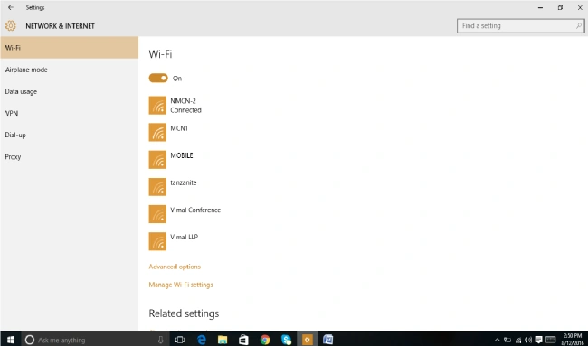Click the MOBILE network name

pyautogui.click(x=182, y=155)
